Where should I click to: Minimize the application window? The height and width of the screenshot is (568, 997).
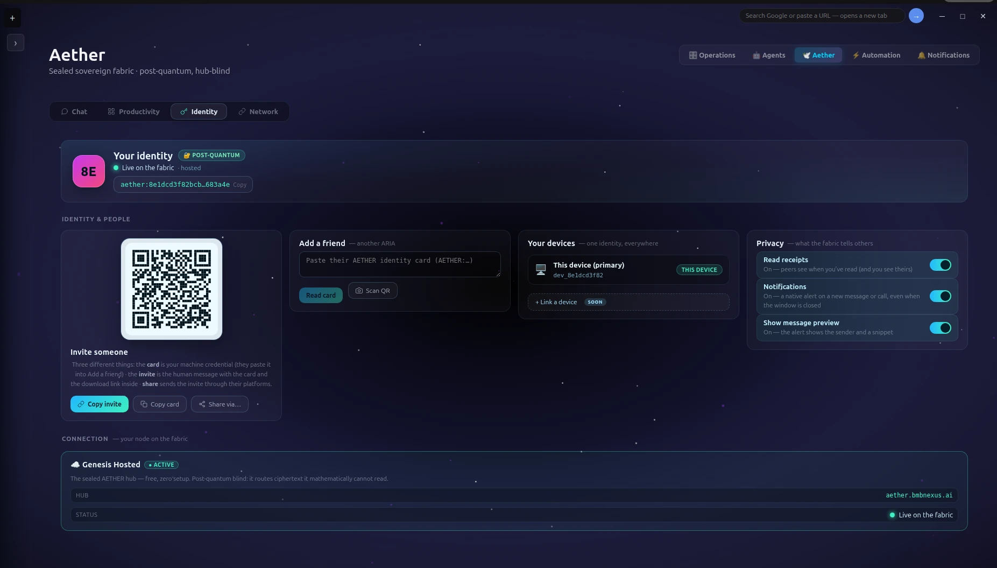pyautogui.click(x=942, y=16)
